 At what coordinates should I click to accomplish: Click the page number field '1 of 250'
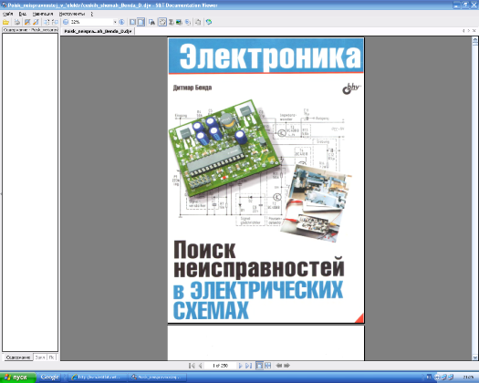(220, 366)
